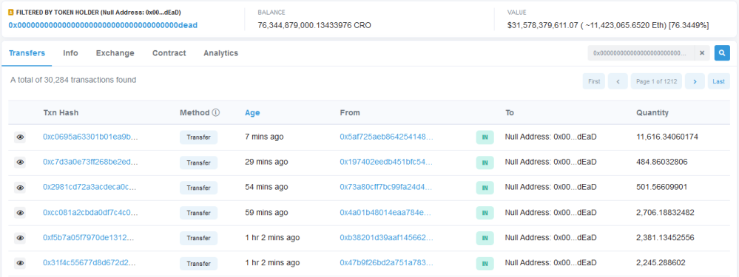Open txn hash 0x2981cd72a3acdeca0c
The image size is (739, 277).
point(90,187)
